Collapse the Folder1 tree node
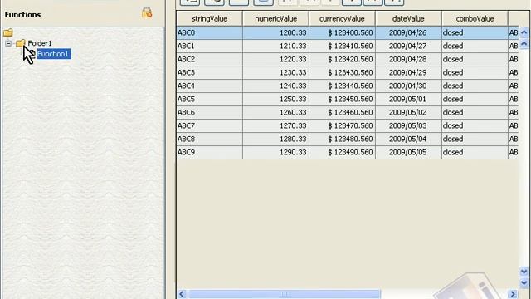The height and width of the screenshot is (299, 531). [8, 43]
